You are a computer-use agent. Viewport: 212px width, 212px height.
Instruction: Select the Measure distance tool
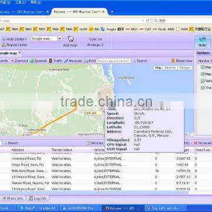[73, 61]
